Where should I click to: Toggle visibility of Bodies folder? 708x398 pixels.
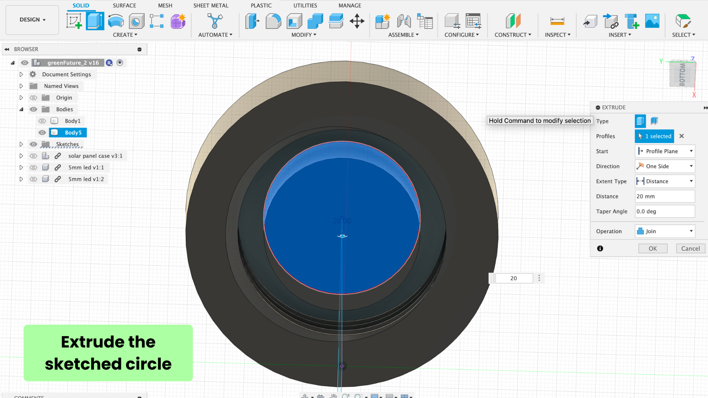(x=33, y=109)
